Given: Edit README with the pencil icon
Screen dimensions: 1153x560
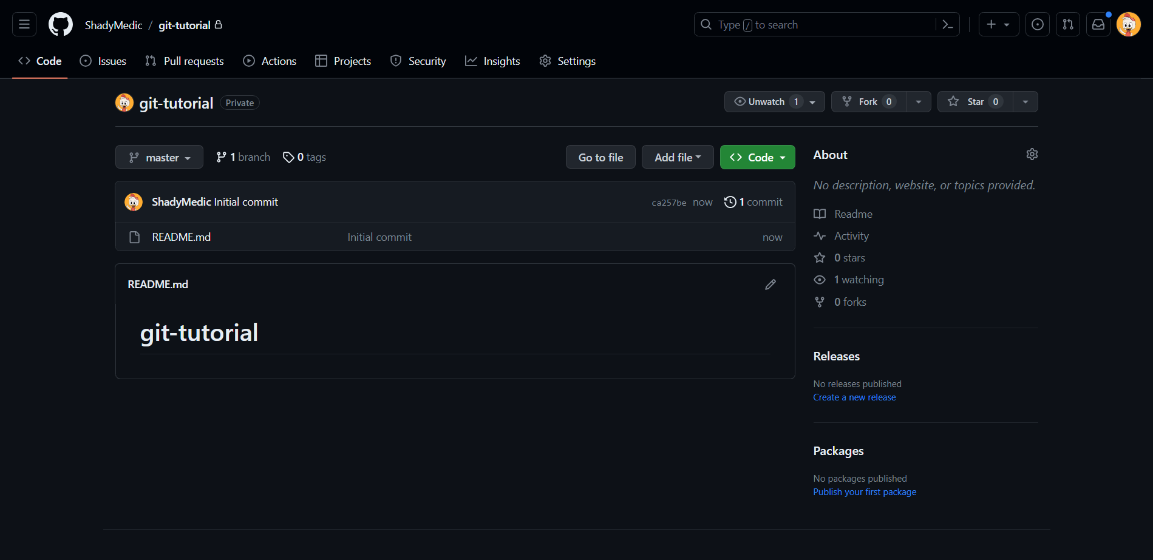Looking at the screenshot, I should (770, 285).
